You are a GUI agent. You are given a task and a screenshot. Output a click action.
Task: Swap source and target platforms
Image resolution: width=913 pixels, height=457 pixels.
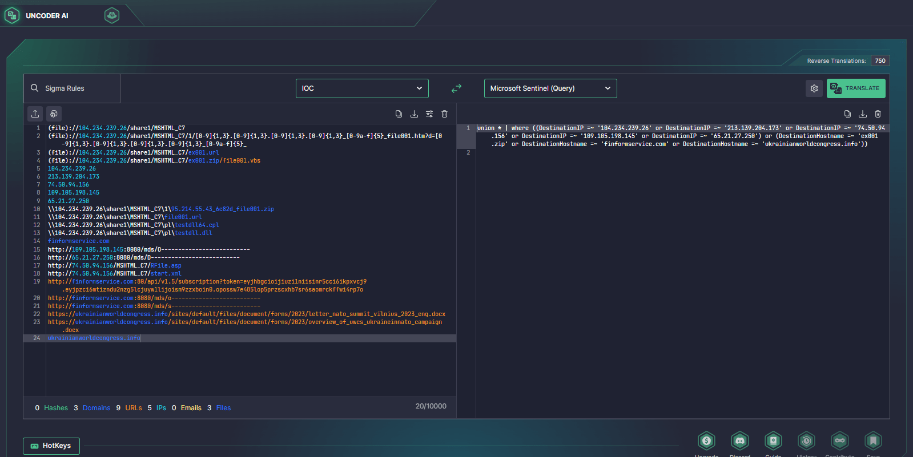(456, 88)
